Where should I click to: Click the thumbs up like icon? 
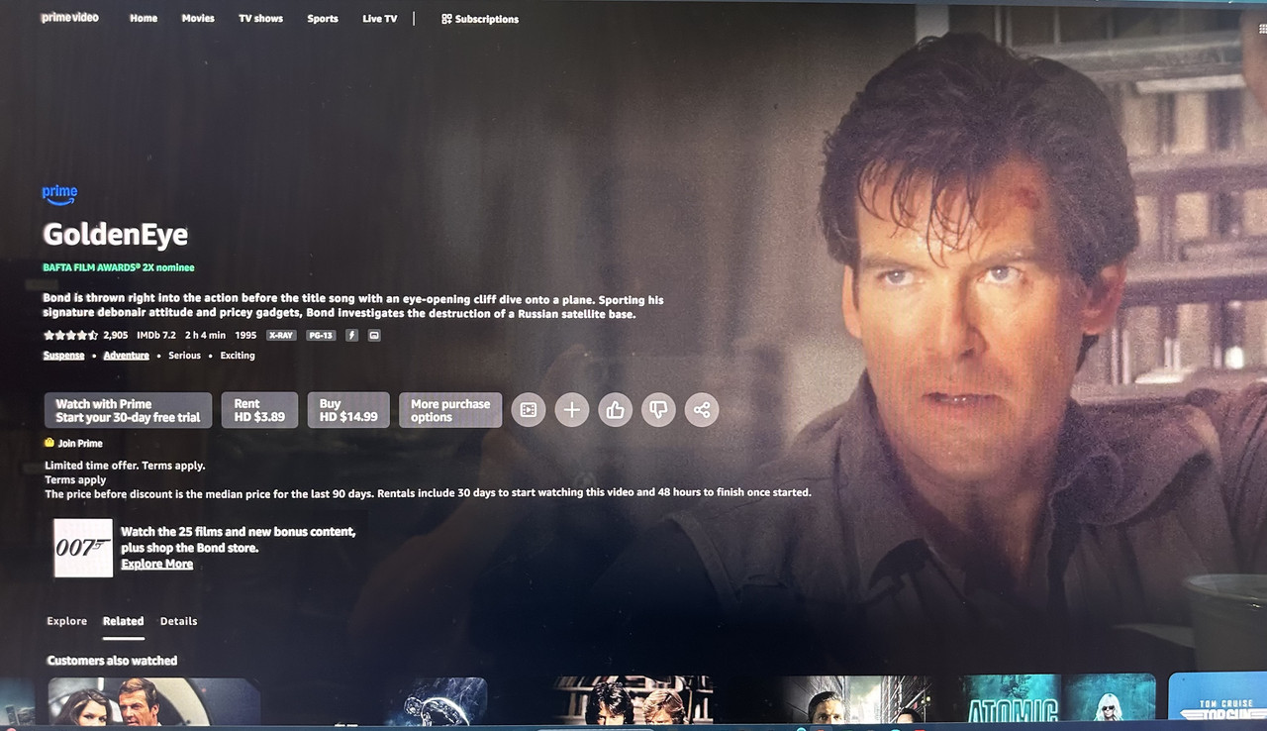coord(615,409)
